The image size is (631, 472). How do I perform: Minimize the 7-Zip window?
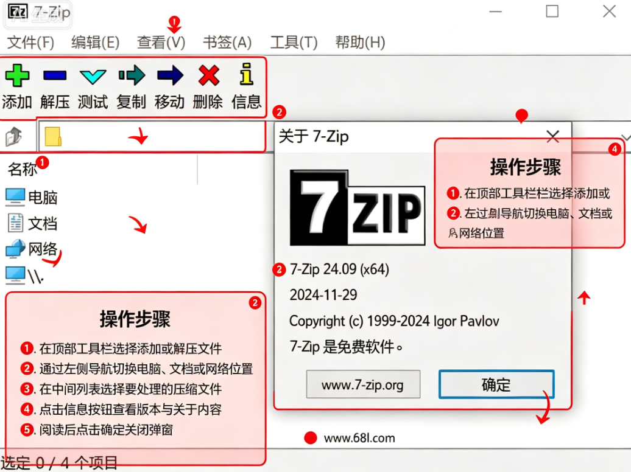(x=495, y=12)
